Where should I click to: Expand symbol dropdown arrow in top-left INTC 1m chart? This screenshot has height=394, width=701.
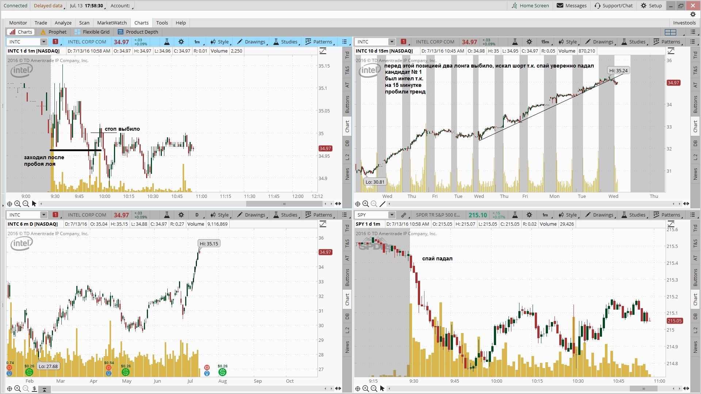click(43, 42)
